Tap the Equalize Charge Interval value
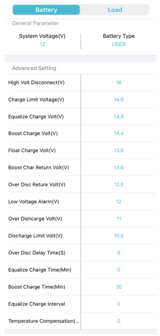 click(x=118, y=304)
